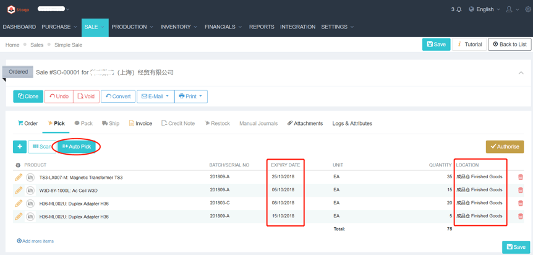The image size is (533, 255).
Task: Click the Ordered status label
Action: pos(19,72)
